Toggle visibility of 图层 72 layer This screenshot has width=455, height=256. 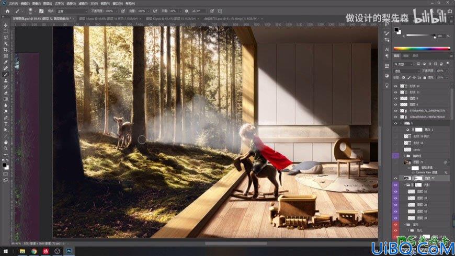[395, 178]
